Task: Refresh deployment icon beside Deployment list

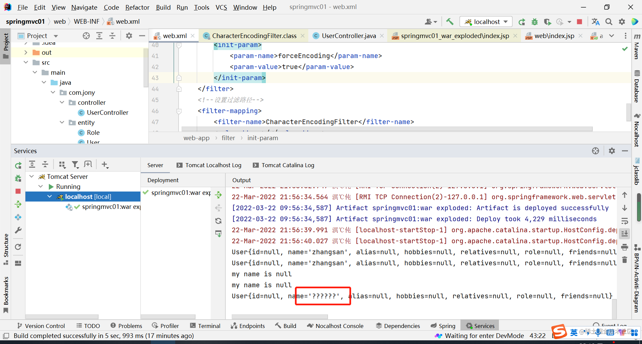Action: click(218, 221)
